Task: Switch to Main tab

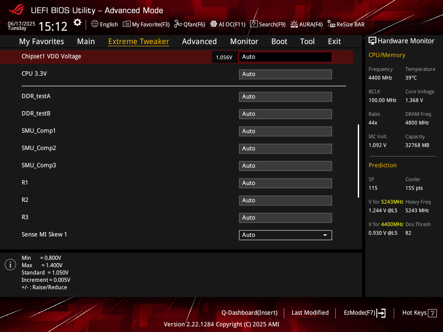Action: coord(86,41)
